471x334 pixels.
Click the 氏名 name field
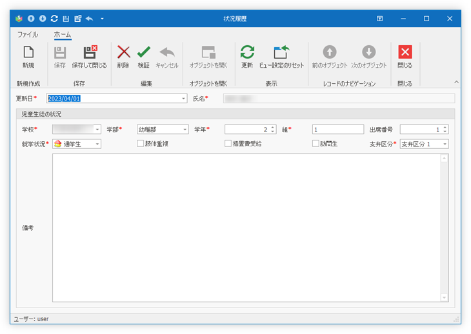339,99
